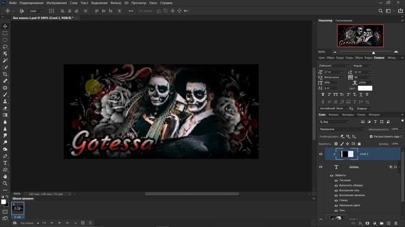Image resolution: width=405 pixels, height=227 pixels.
Task: Toggle visibility of Эффекты group
Action: pyautogui.click(x=332, y=175)
